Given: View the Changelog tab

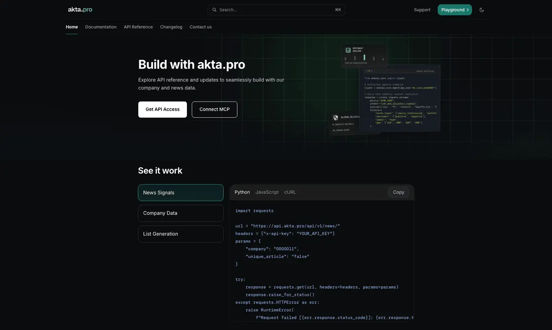Looking at the screenshot, I should [x=171, y=27].
